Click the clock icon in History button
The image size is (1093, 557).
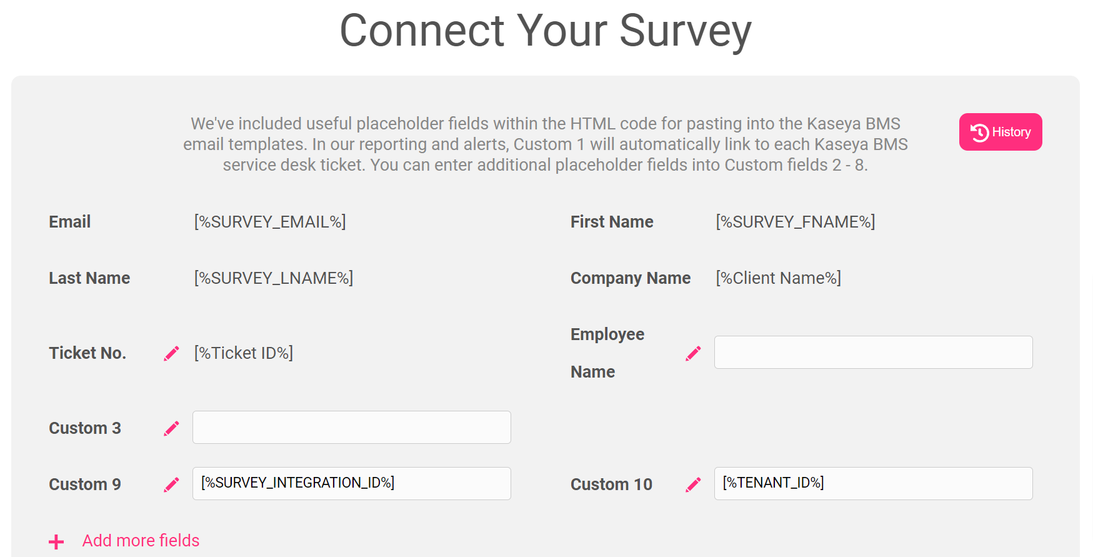979,132
